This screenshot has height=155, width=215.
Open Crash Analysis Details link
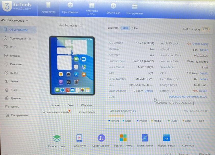tap(149, 91)
